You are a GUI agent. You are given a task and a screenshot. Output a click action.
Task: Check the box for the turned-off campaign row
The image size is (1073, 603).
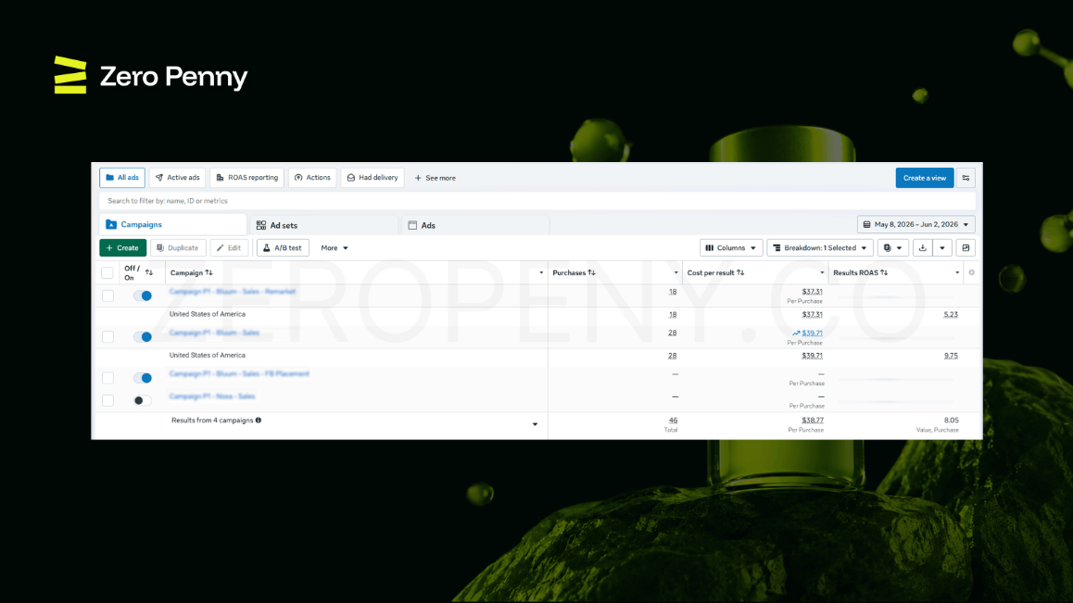pos(107,400)
